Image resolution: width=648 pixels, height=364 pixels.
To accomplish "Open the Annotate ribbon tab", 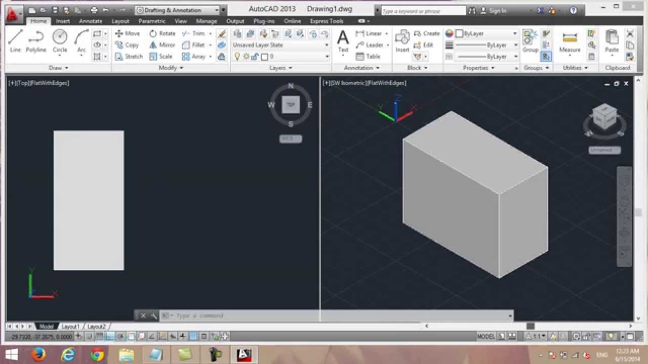I will click(x=91, y=21).
